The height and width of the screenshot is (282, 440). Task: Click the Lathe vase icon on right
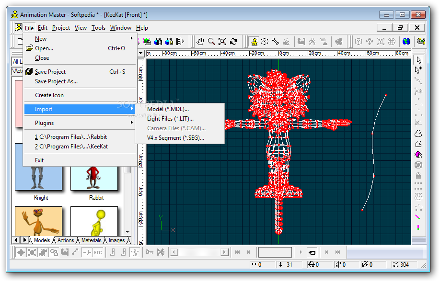[418, 197]
